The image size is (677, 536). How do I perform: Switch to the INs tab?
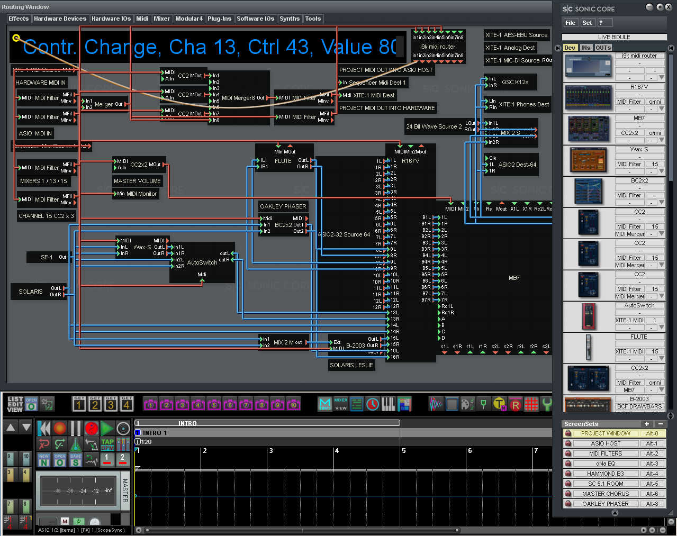click(585, 48)
